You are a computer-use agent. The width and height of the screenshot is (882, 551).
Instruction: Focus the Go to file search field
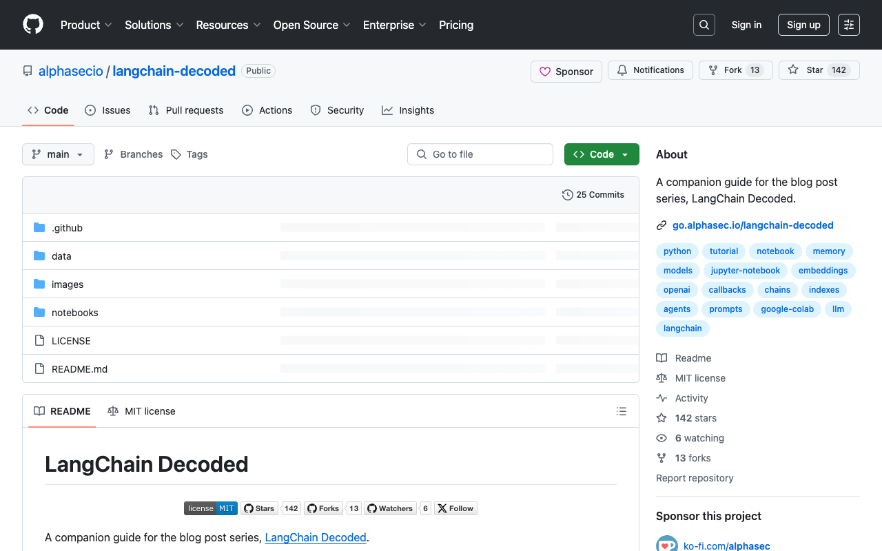pos(480,154)
